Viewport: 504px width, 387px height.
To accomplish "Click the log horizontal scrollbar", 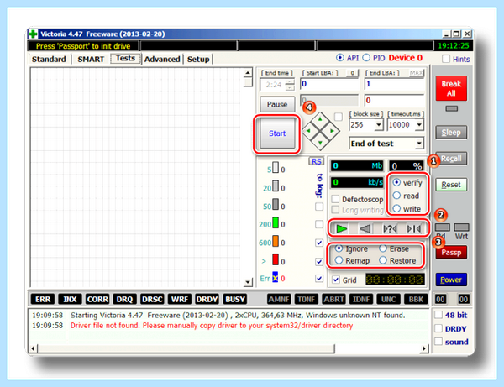I will point(229,348).
